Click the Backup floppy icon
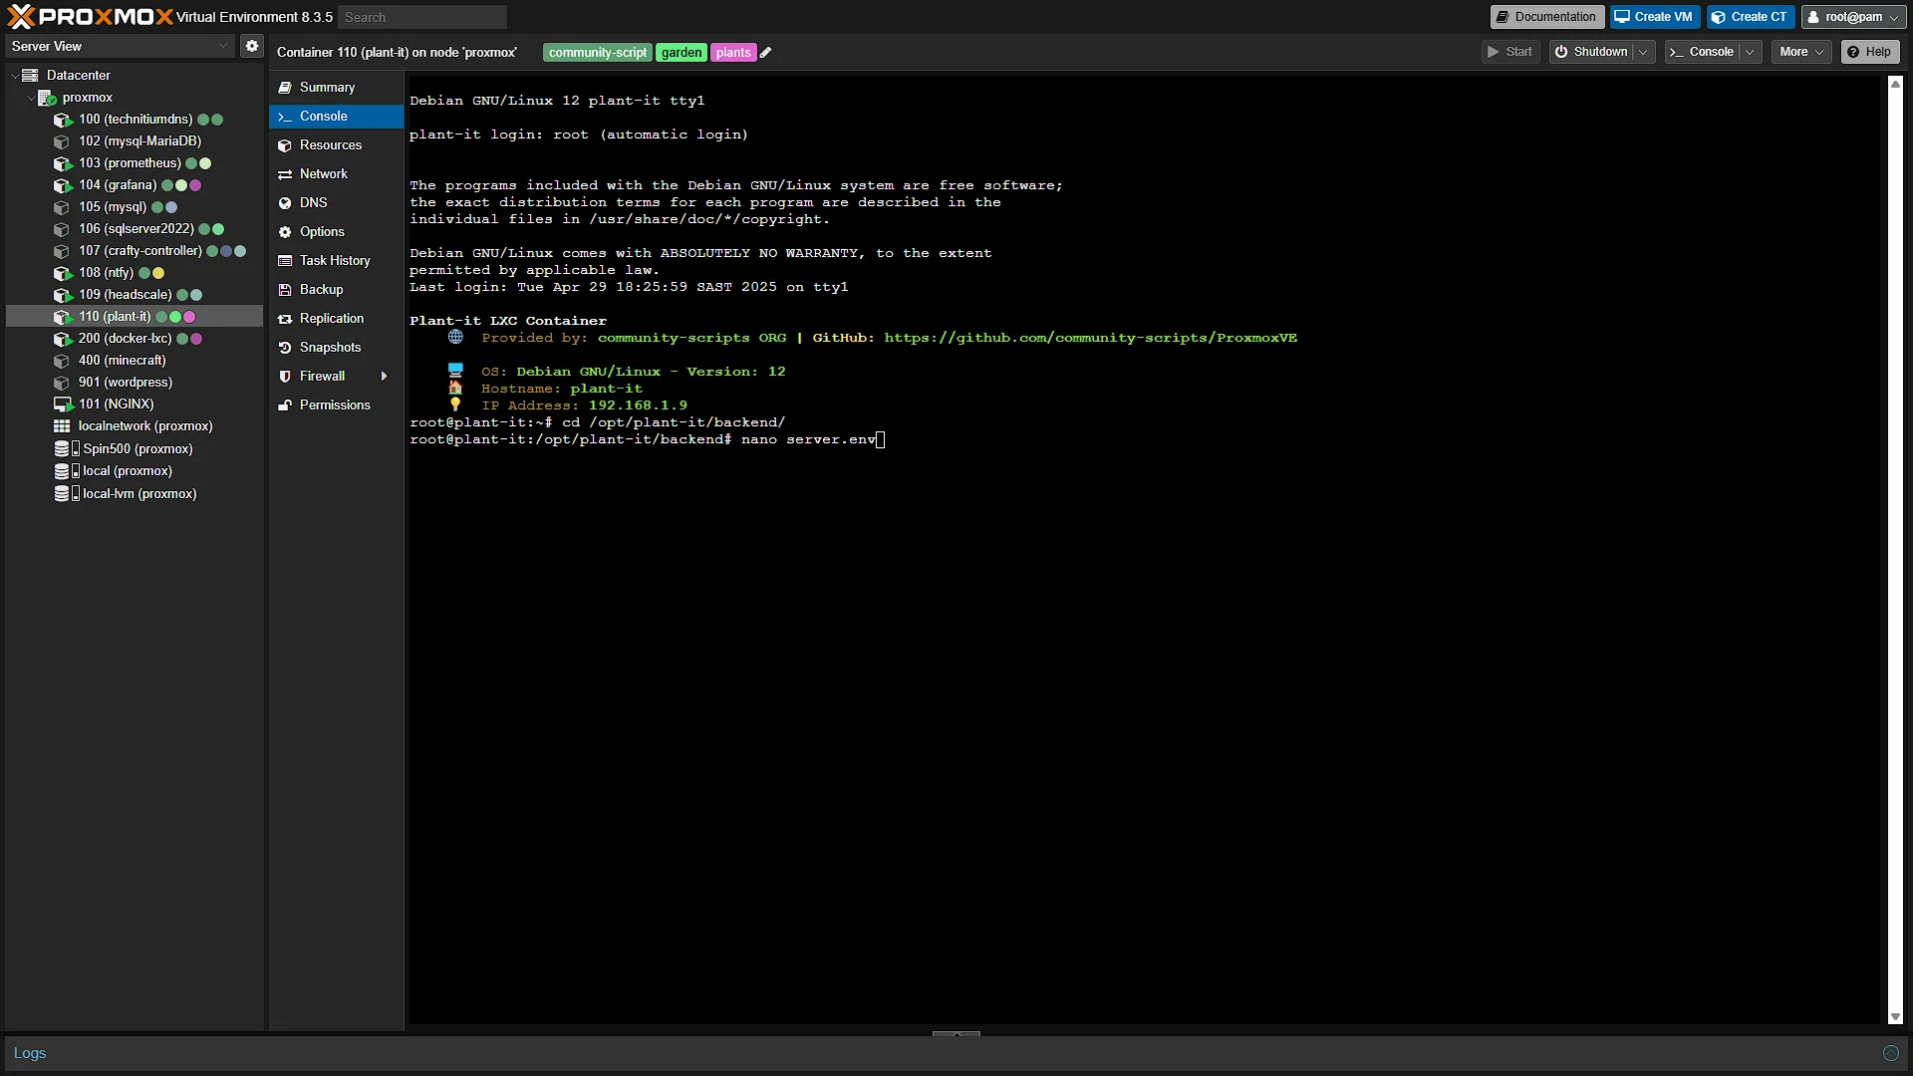The width and height of the screenshot is (1913, 1076). pyautogui.click(x=285, y=290)
